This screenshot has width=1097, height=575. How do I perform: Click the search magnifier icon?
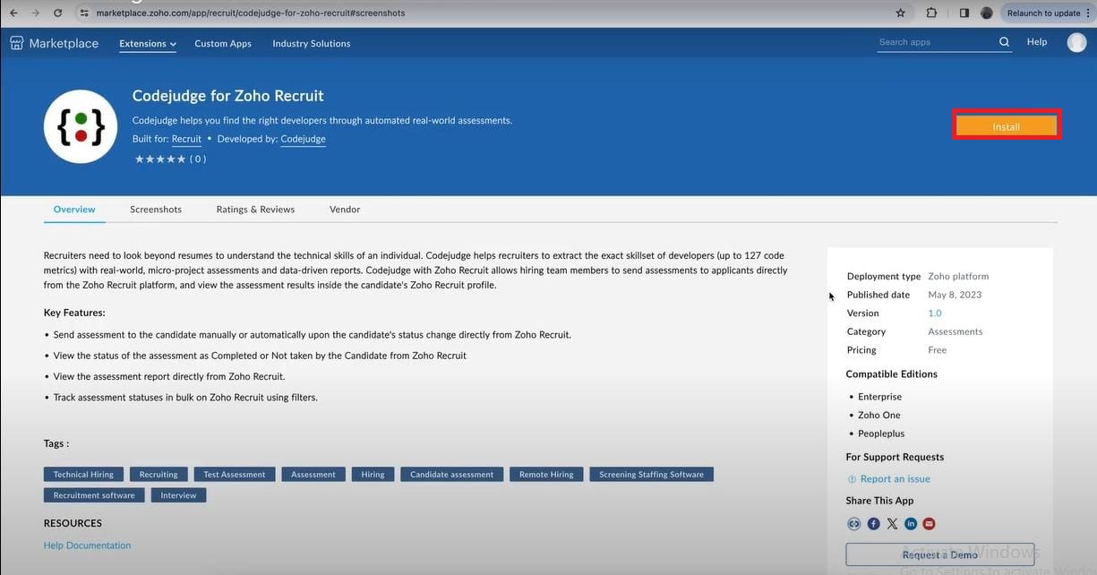coord(1004,42)
